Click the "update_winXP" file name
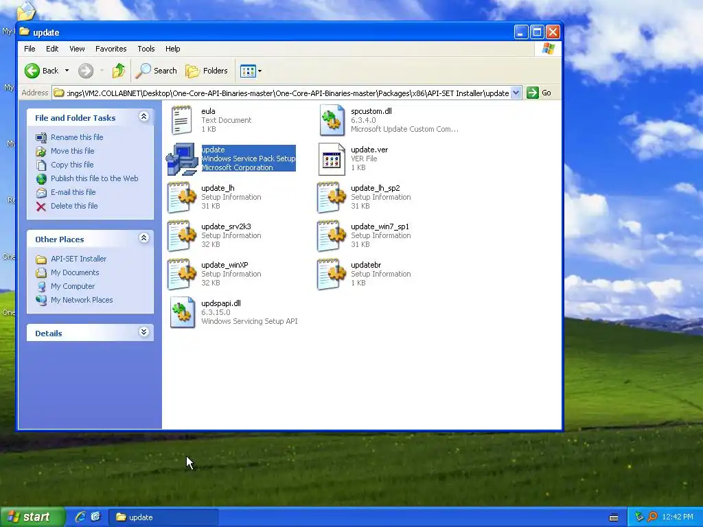703x527 pixels. tap(224, 265)
